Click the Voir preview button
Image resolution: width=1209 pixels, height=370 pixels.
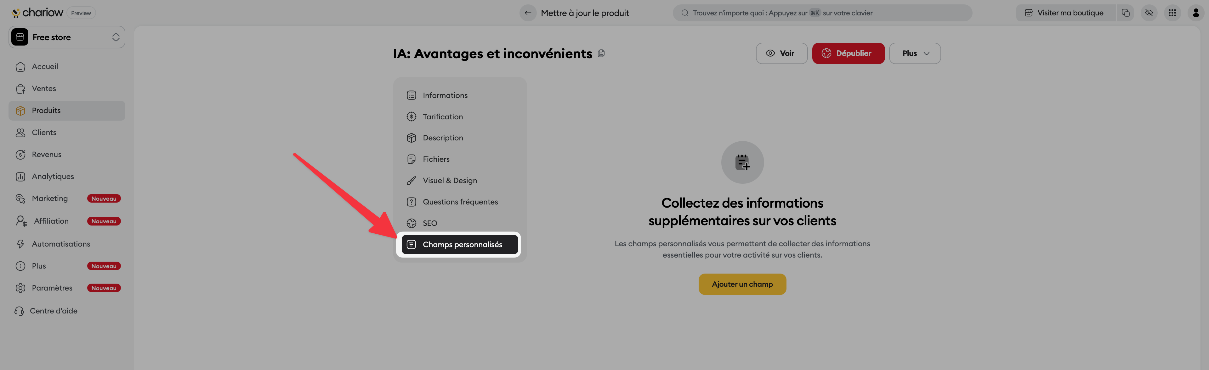coord(781,53)
